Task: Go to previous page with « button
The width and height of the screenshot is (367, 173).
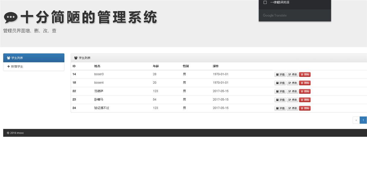Action: pos(356,120)
